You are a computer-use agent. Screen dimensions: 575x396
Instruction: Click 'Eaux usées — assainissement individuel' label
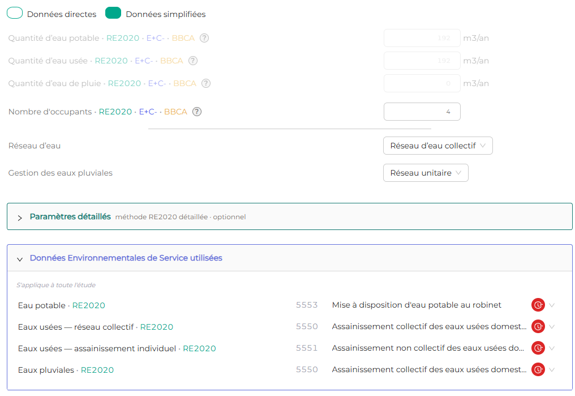(97, 348)
